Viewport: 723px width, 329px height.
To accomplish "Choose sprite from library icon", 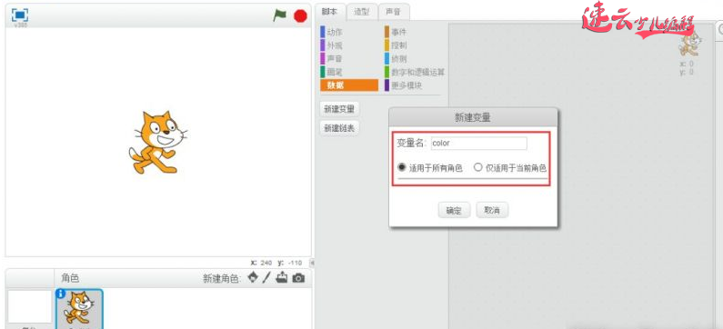I will 253,277.
